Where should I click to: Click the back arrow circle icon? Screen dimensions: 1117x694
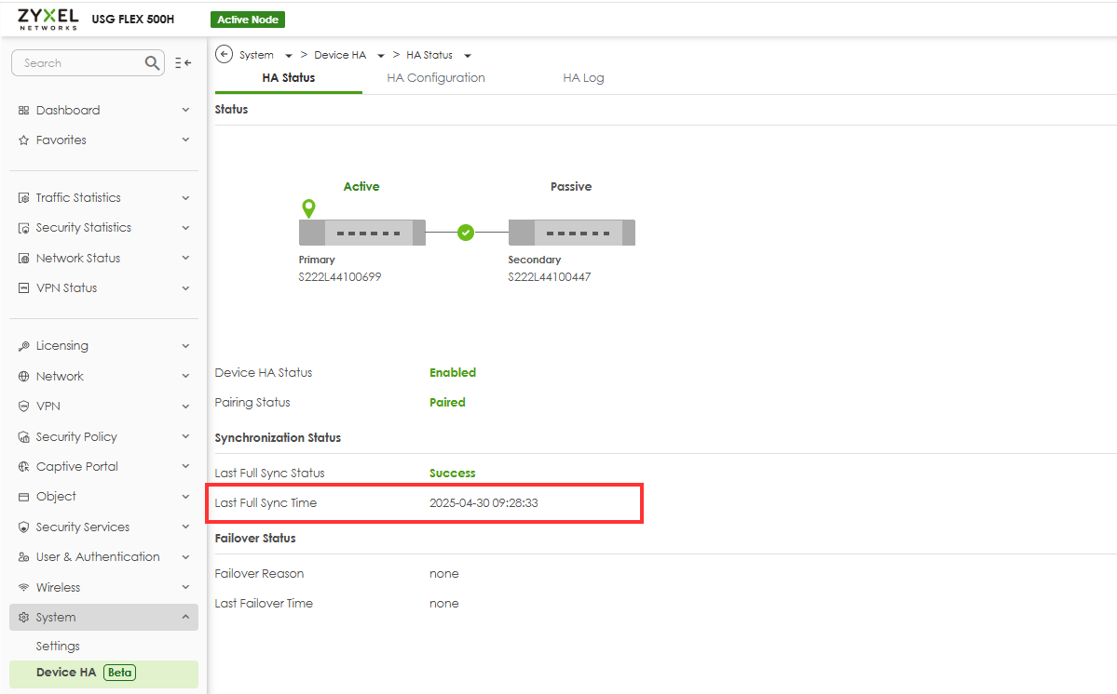[224, 54]
